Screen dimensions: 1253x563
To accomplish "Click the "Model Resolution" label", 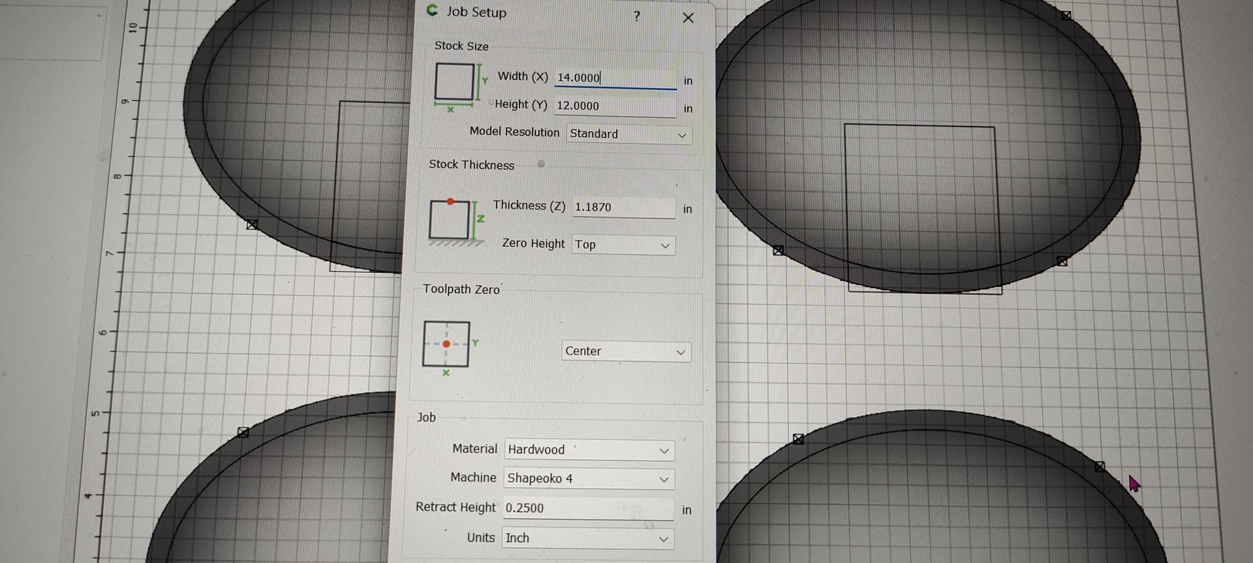I will pos(514,132).
